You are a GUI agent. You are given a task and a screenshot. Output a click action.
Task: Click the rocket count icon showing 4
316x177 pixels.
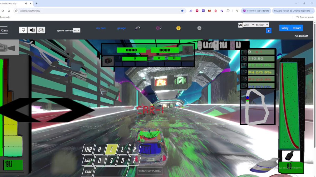tap(137, 28)
